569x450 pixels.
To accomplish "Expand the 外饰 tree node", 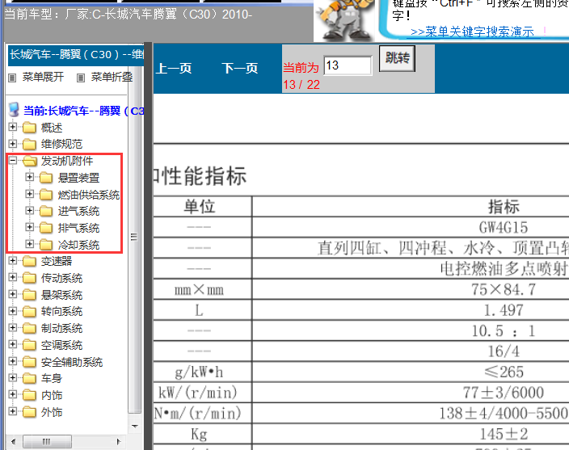I will (x=13, y=411).
